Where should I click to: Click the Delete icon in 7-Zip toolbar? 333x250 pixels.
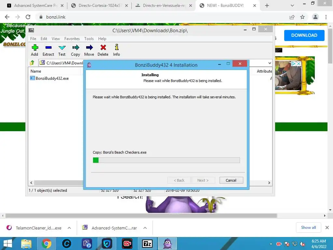(x=103, y=50)
